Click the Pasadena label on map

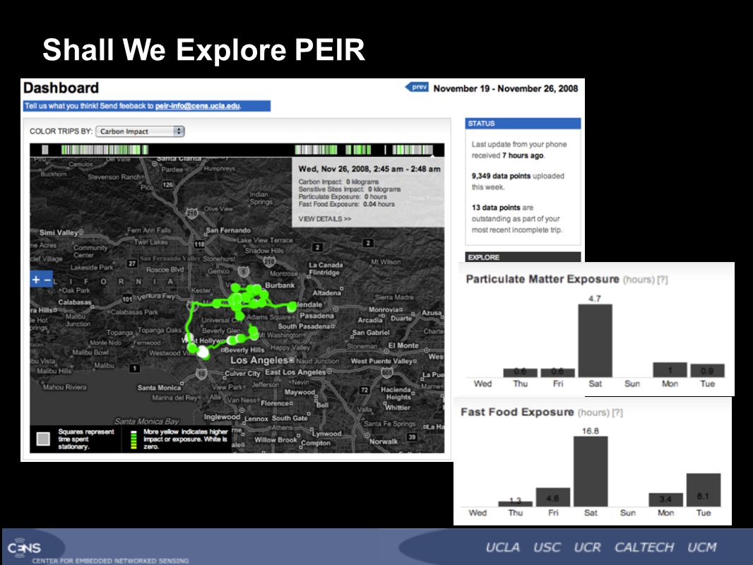point(316,316)
